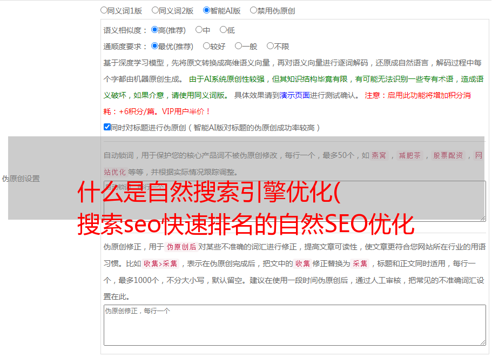492x356 pixels.
Task: Set 通顺度要求 to 一般
Action: [239, 46]
